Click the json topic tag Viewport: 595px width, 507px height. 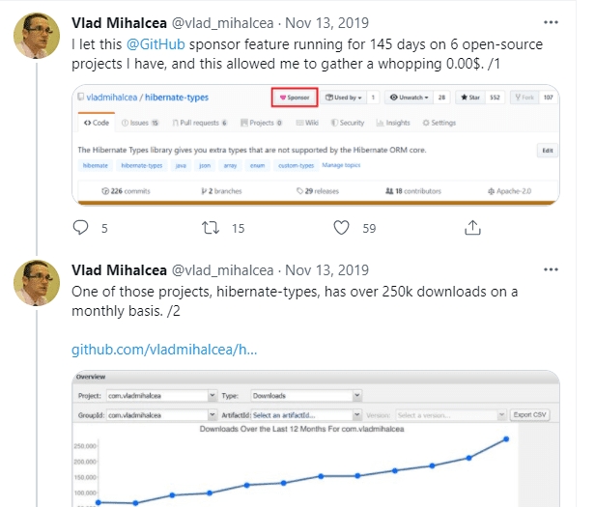tap(205, 165)
